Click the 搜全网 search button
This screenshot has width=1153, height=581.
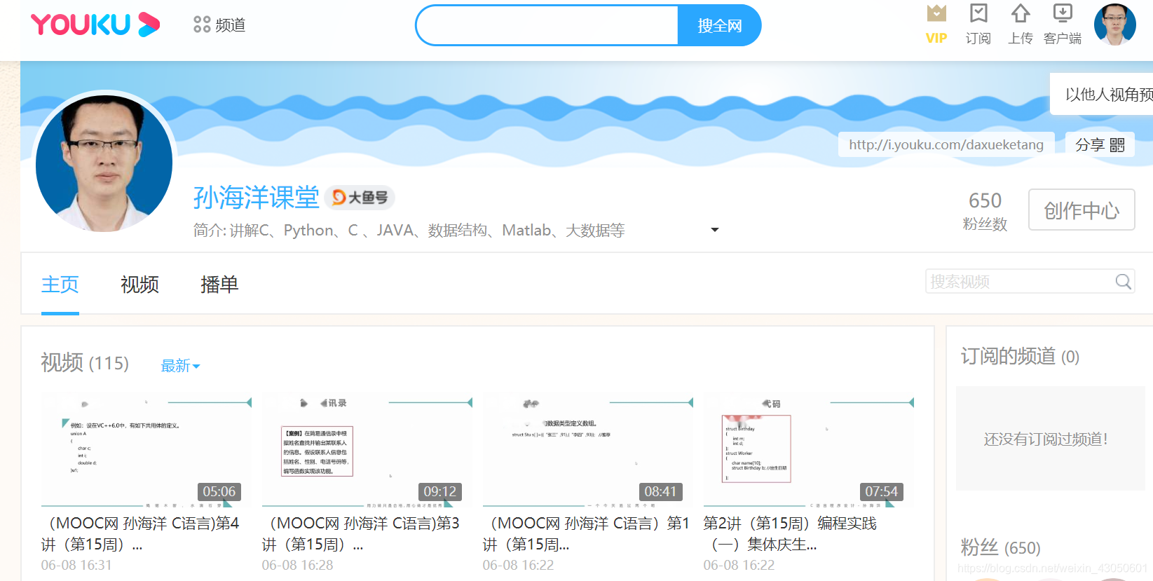720,25
